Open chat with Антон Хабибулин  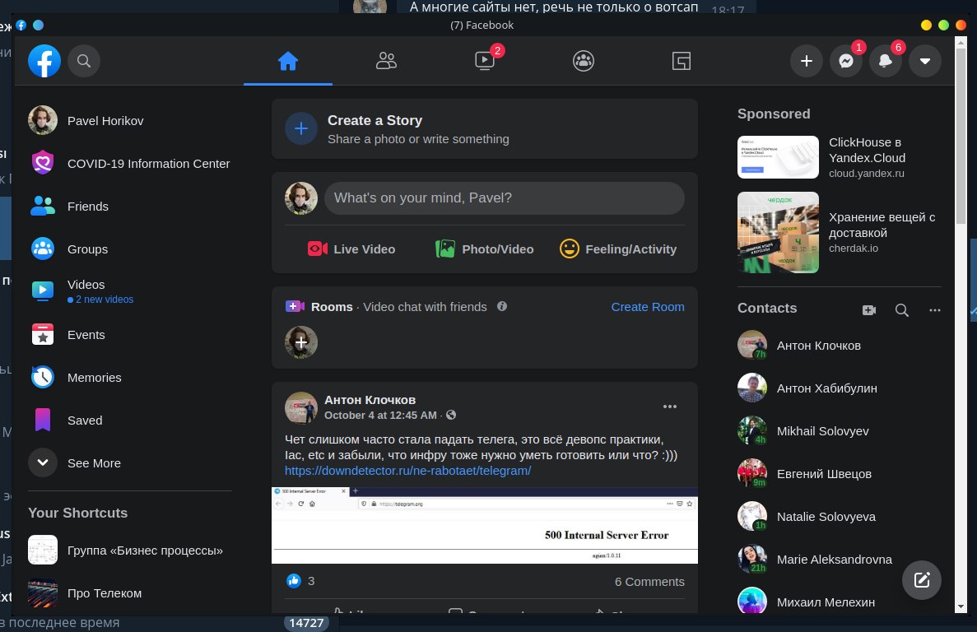(x=840, y=388)
